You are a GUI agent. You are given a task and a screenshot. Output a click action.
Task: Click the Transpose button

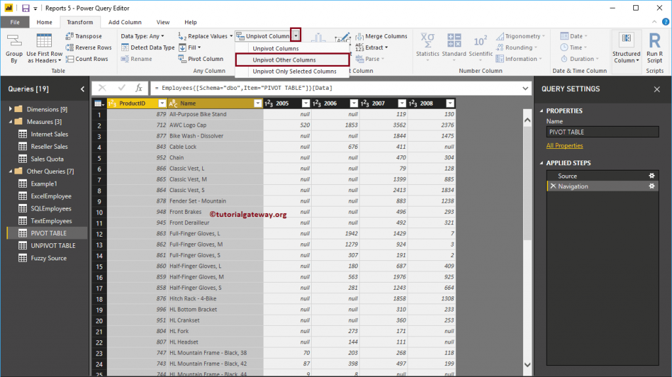tap(84, 36)
